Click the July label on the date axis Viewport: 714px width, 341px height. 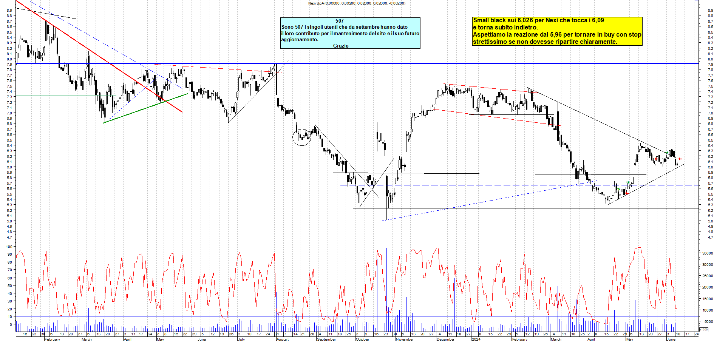(241, 339)
